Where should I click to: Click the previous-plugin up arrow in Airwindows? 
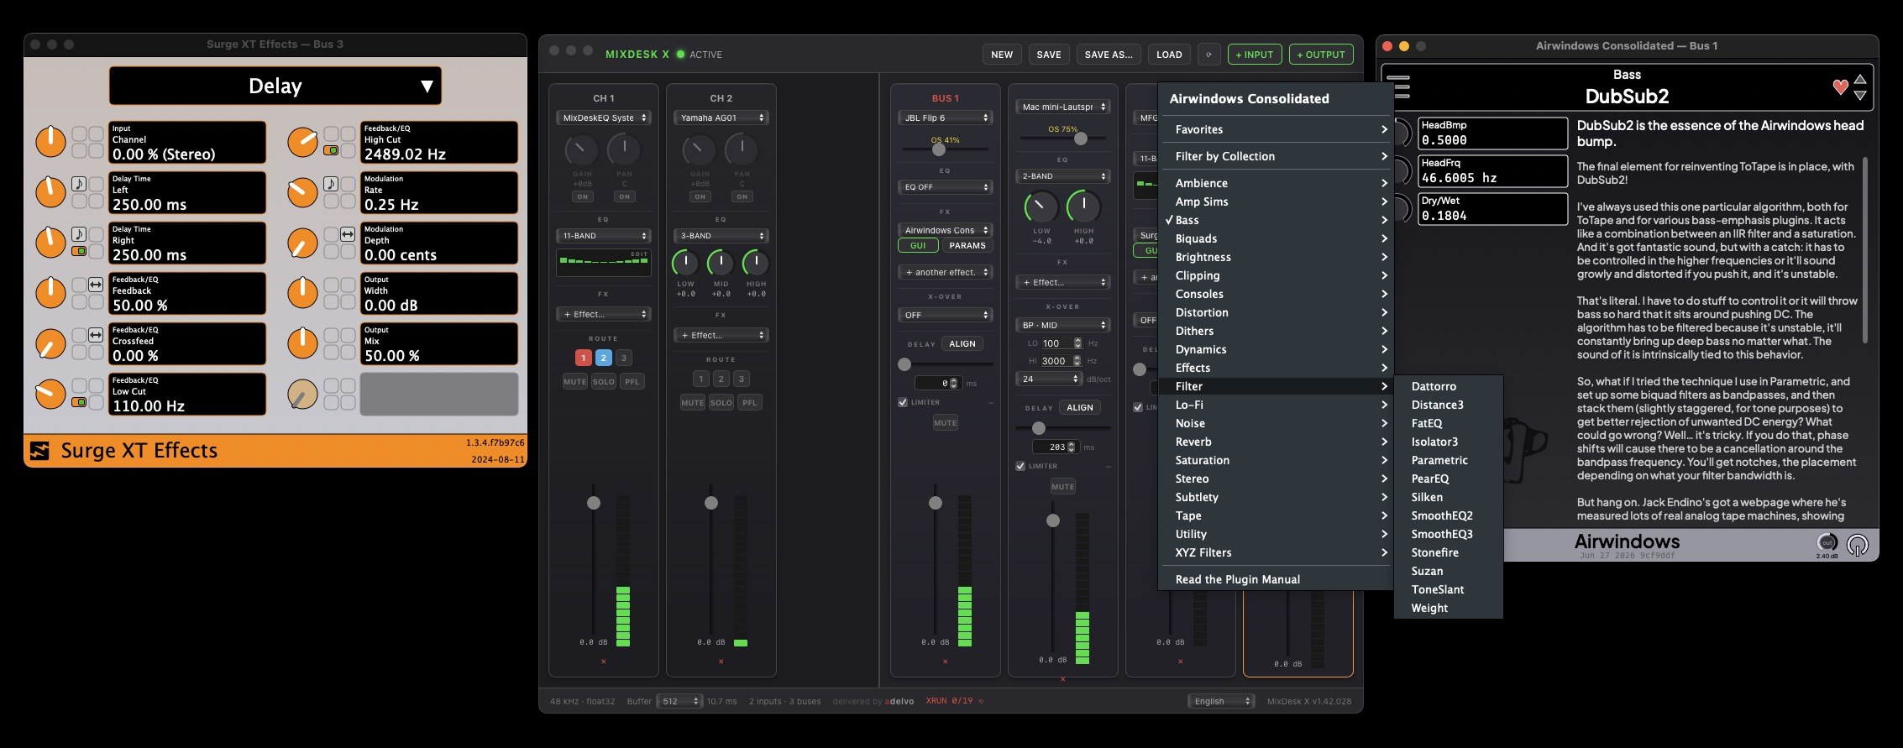click(x=1860, y=79)
